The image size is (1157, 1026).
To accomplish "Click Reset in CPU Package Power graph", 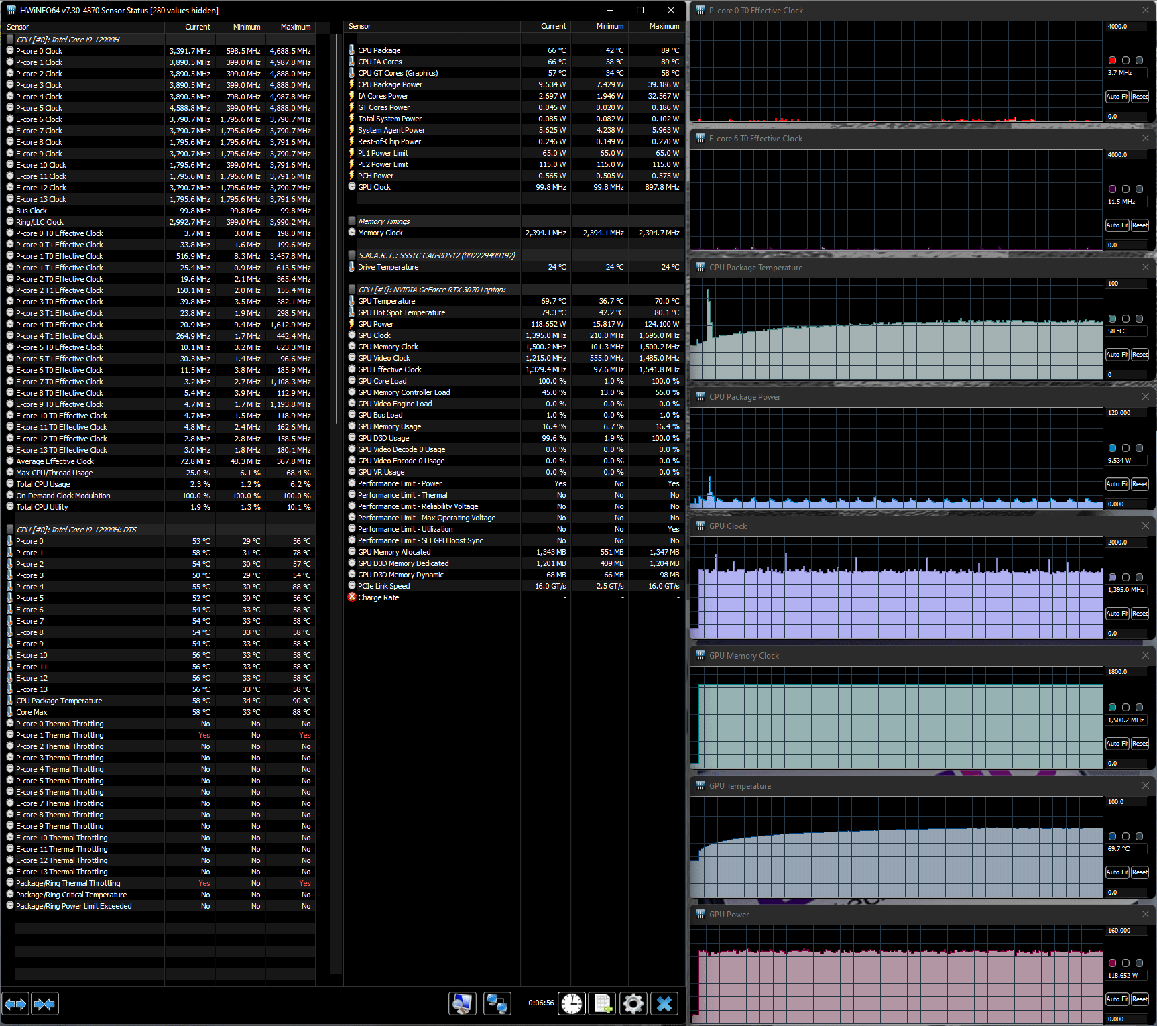I will (x=1140, y=484).
